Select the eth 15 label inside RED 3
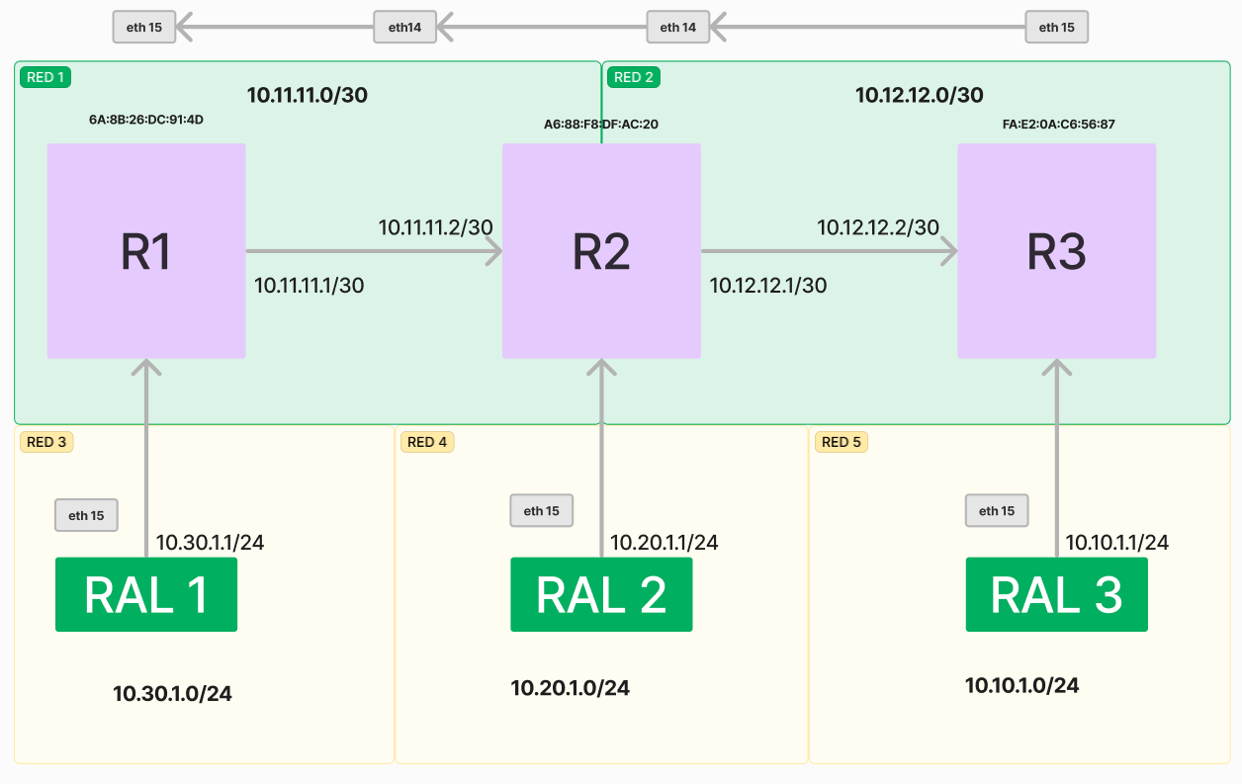Image resolution: width=1242 pixels, height=784 pixels. pos(86,515)
